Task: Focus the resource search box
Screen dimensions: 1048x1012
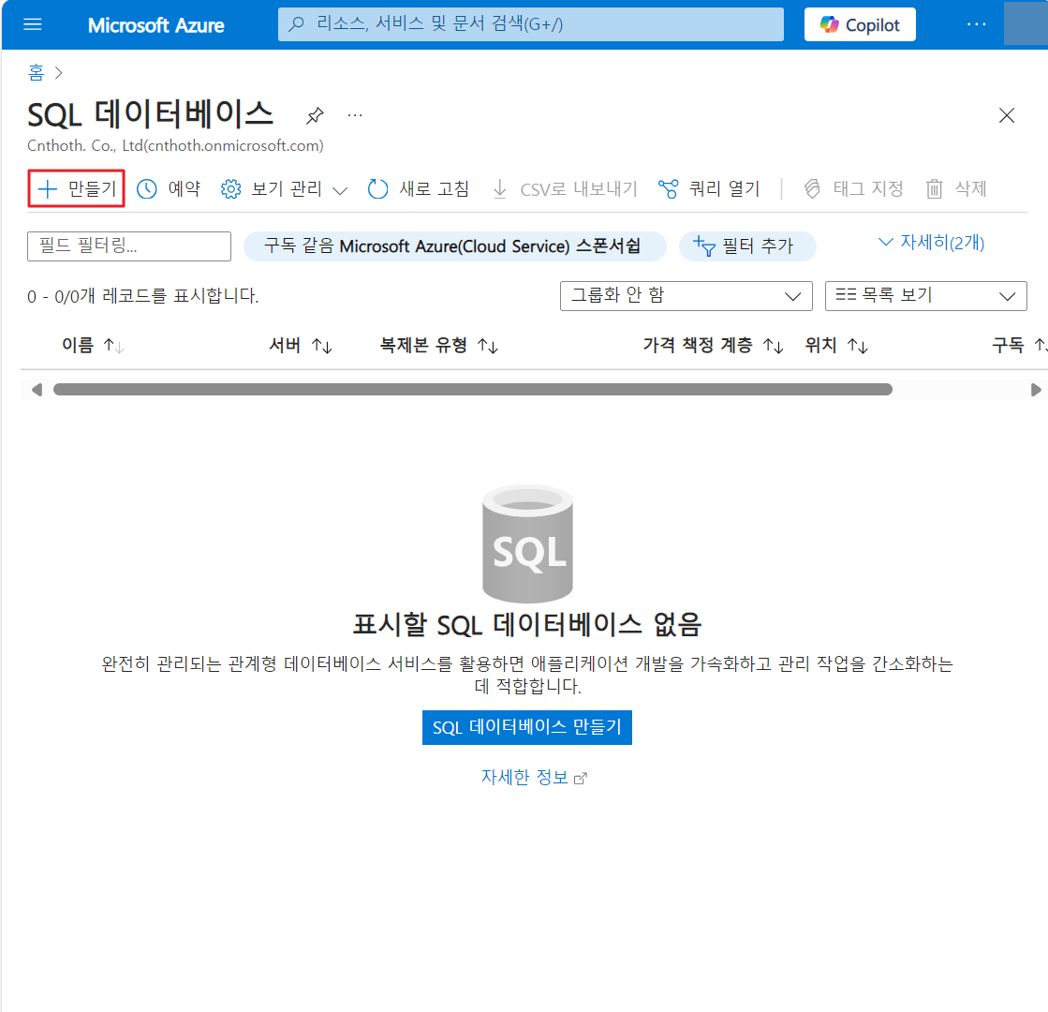Action: [531, 24]
